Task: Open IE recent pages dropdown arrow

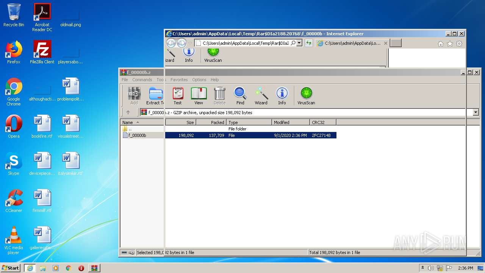Action: pos(190,43)
